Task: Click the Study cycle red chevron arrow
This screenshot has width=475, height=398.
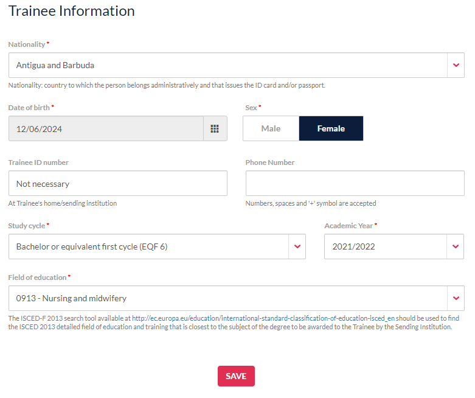Action: point(297,246)
